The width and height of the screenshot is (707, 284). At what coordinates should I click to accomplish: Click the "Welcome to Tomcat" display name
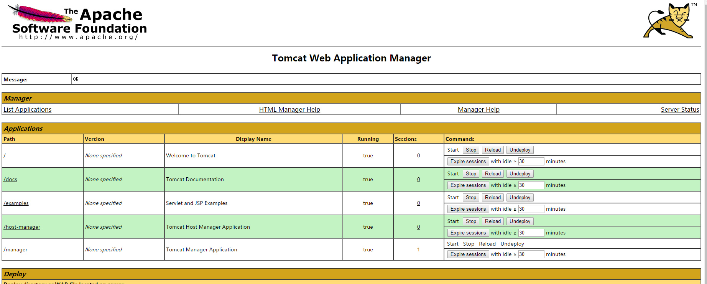pyautogui.click(x=191, y=155)
